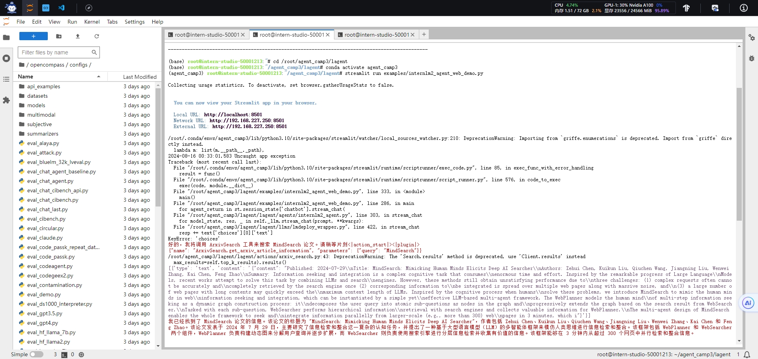This screenshot has height=359, width=758.
Task: Open the Help menu
Action: coord(158,22)
